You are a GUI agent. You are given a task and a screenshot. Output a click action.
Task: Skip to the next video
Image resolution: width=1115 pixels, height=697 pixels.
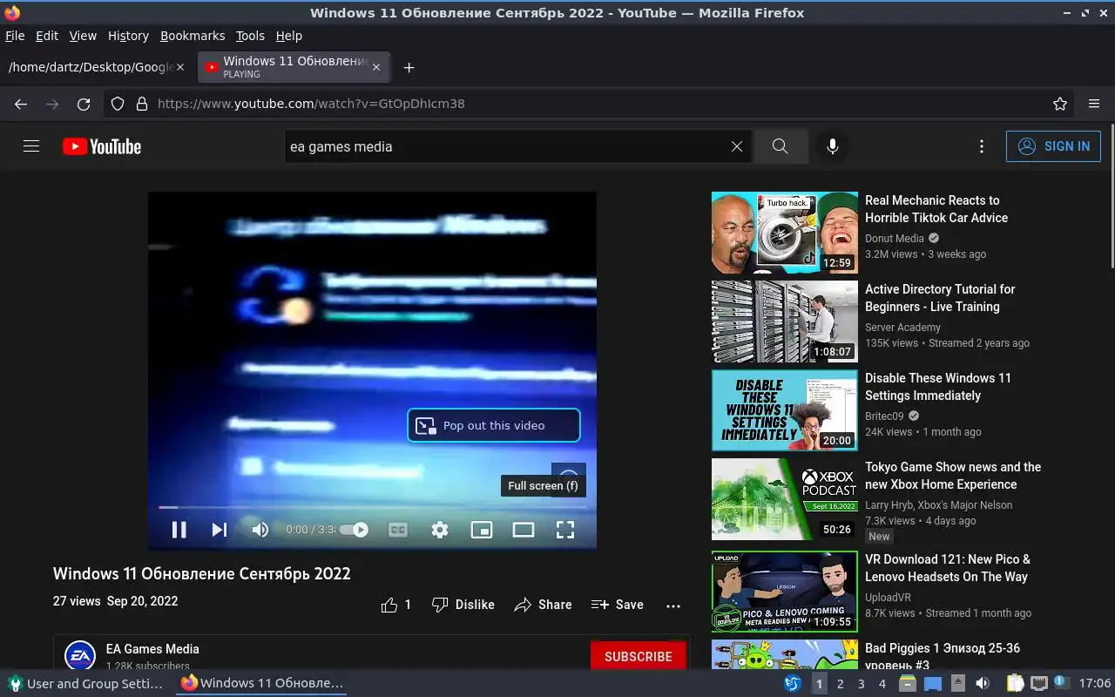click(x=219, y=530)
